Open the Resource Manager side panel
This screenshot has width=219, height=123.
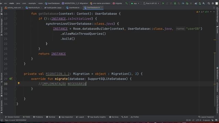tap(1, 27)
